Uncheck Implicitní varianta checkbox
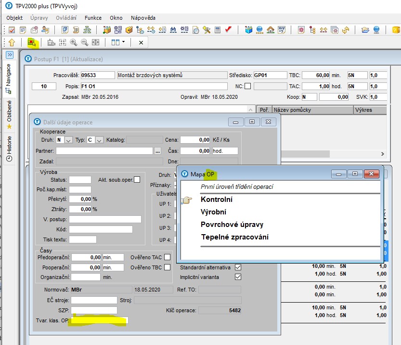The height and width of the screenshot is (345, 401). pos(238,277)
